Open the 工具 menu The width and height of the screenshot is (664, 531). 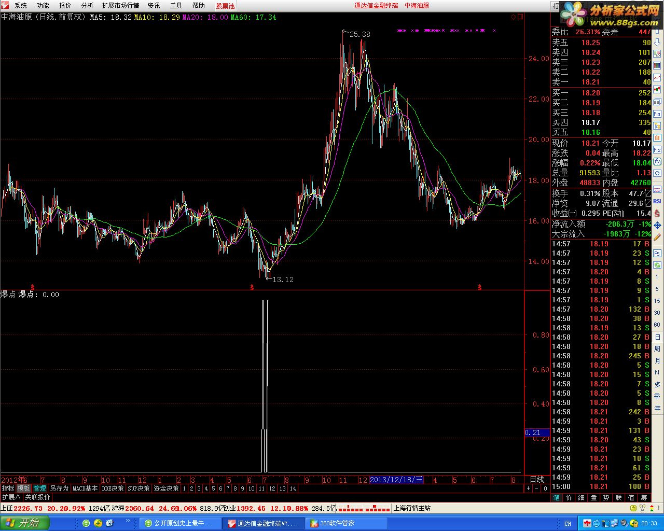pos(176,6)
